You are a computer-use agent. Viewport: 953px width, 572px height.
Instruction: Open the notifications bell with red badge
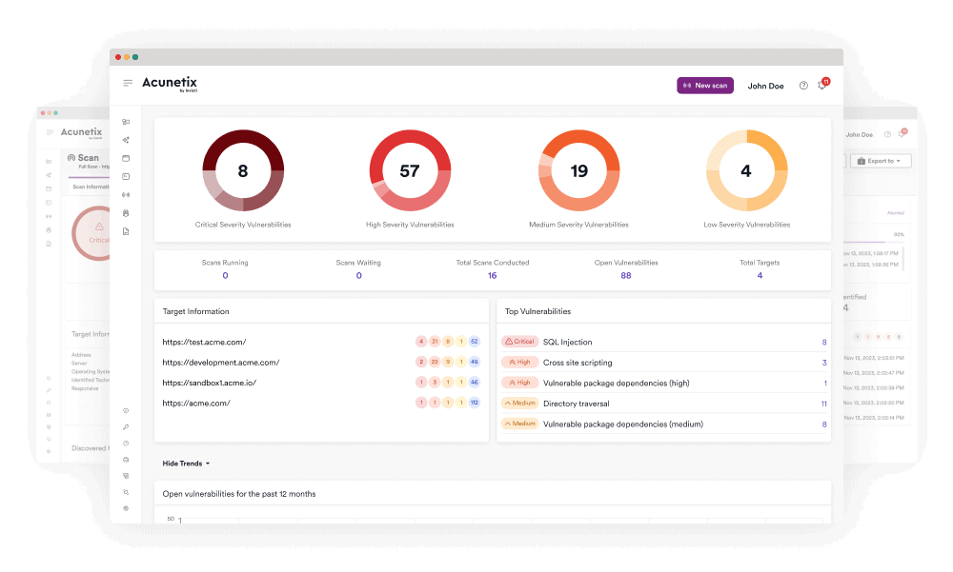[821, 86]
